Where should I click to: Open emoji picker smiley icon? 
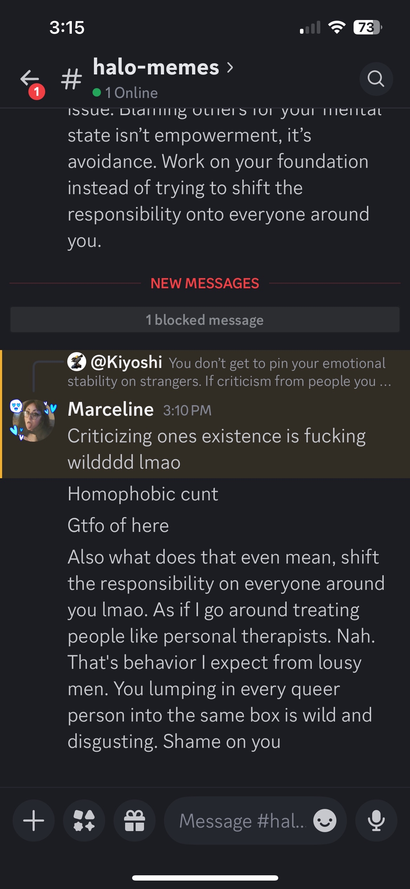coord(325,821)
